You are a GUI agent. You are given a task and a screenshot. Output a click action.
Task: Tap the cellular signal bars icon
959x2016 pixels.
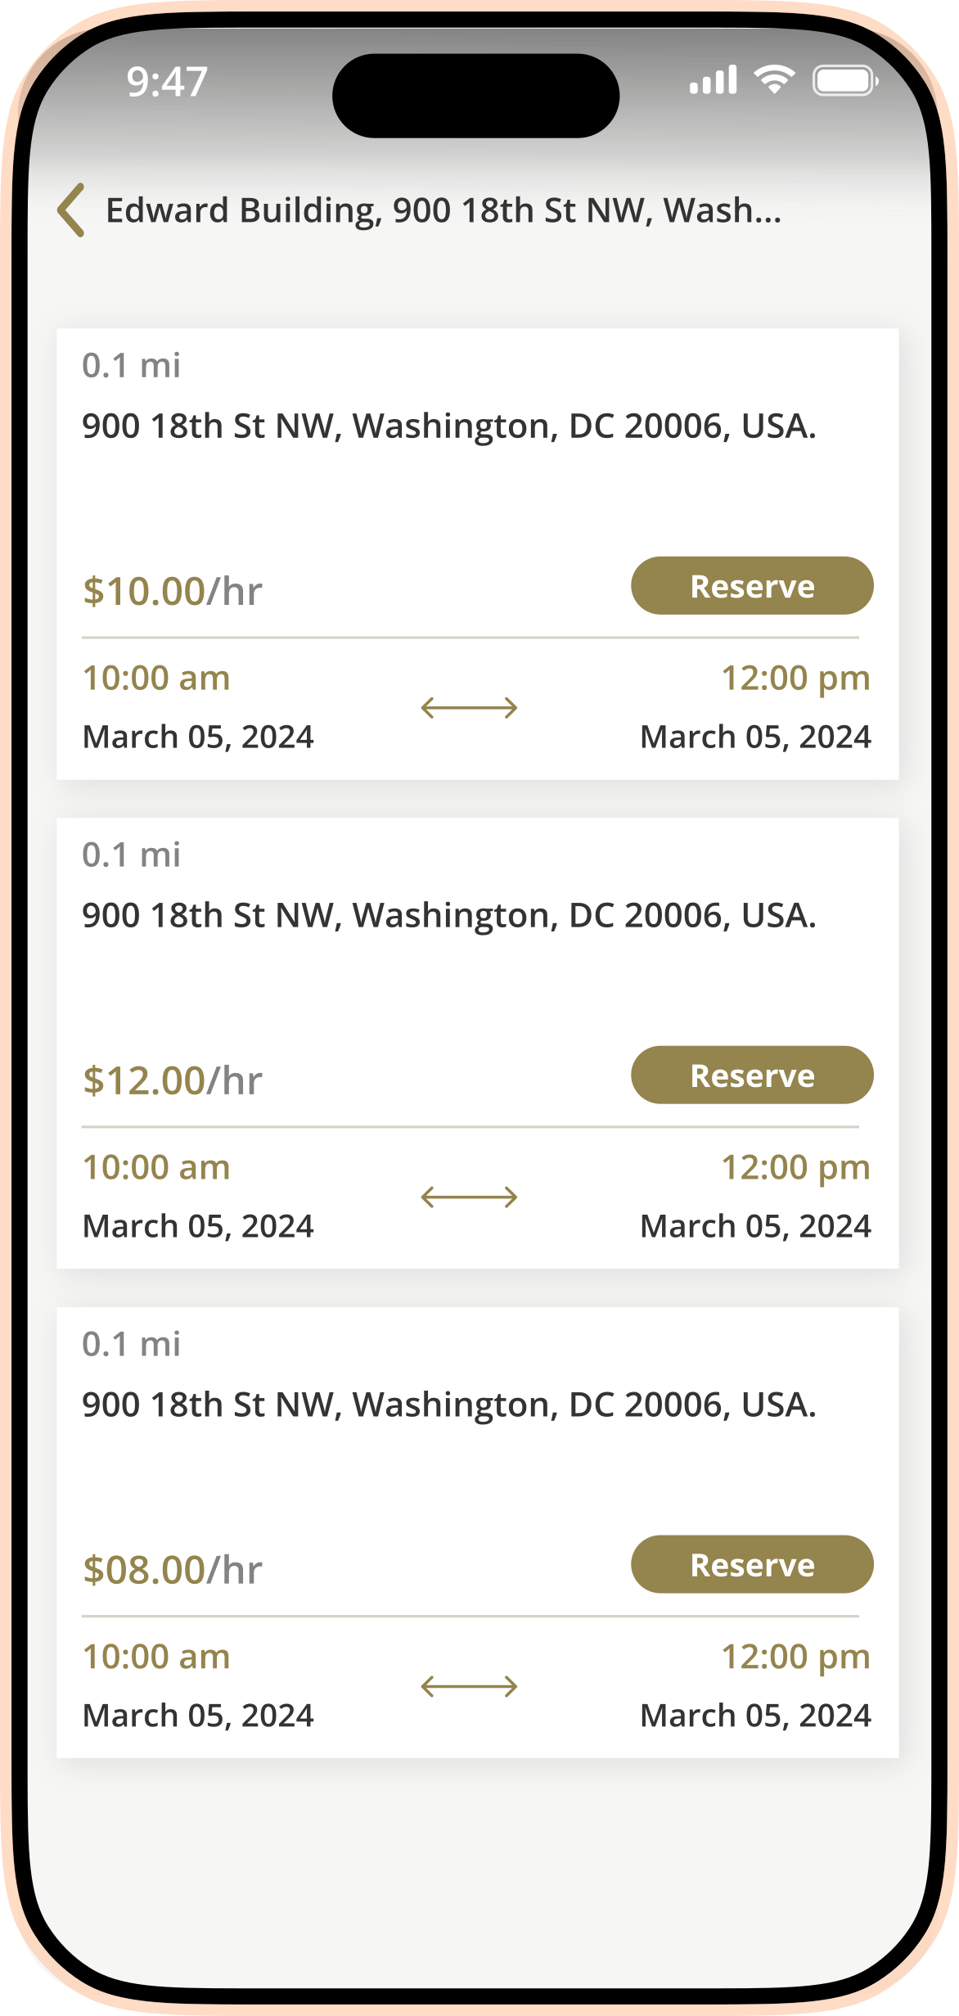tap(713, 81)
